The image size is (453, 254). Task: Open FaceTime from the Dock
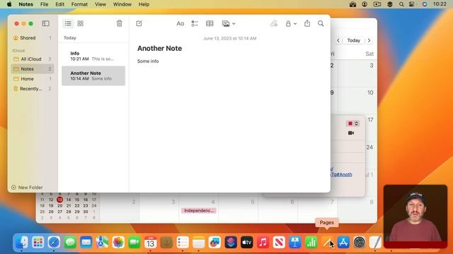tap(134, 242)
